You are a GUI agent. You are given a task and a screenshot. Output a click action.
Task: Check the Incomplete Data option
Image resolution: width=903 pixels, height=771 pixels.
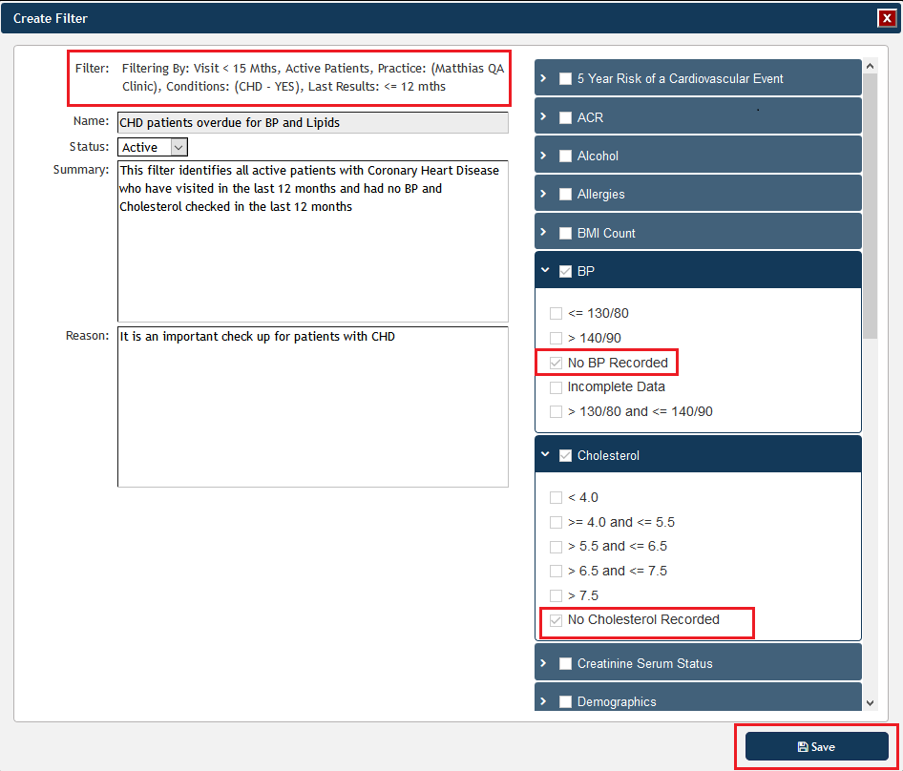coord(556,387)
